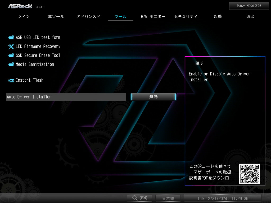Click the Easy Mode(F6) button
The width and height of the screenshot is (271, 203).
[x=249, y=6]
